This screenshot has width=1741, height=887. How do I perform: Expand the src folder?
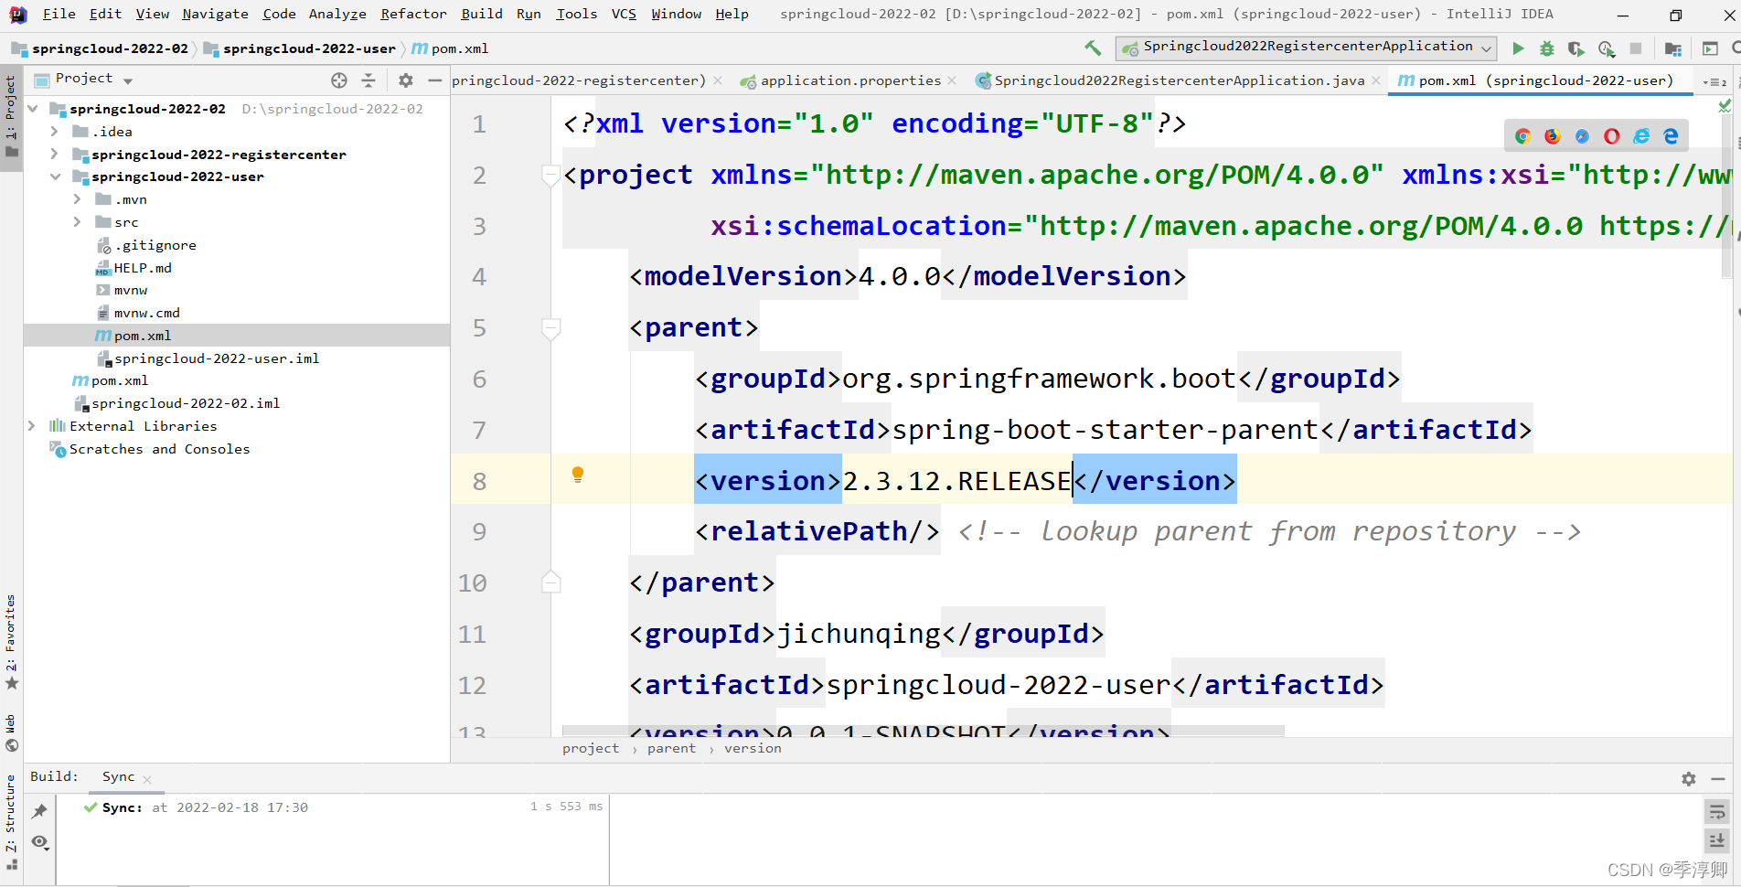[x=77, y=222]
